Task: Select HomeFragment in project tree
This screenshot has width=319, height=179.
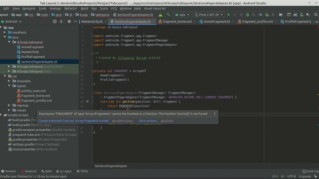Action: click(x=32, y=47)
